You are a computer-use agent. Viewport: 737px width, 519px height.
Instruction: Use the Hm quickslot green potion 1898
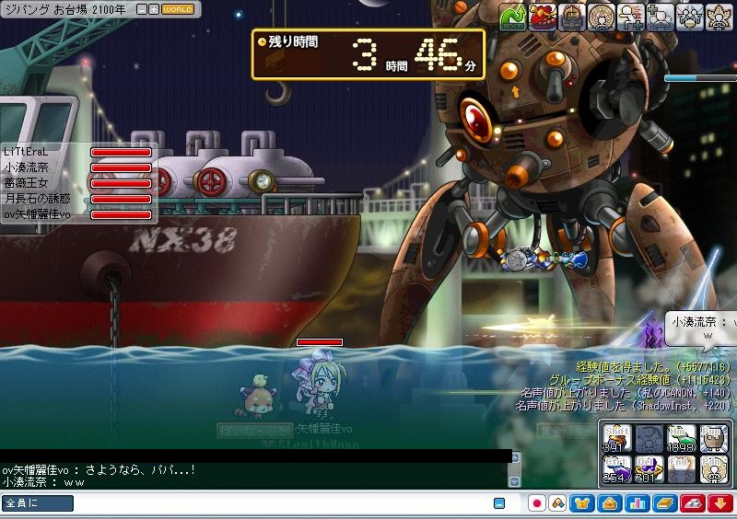coord(682,439)
